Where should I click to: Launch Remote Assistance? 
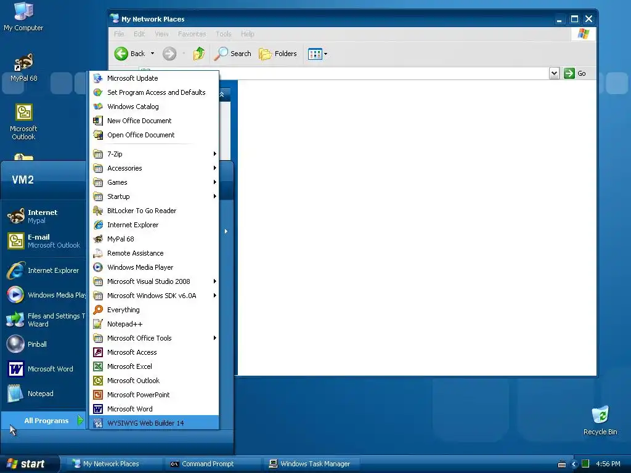tap(154, 253)
